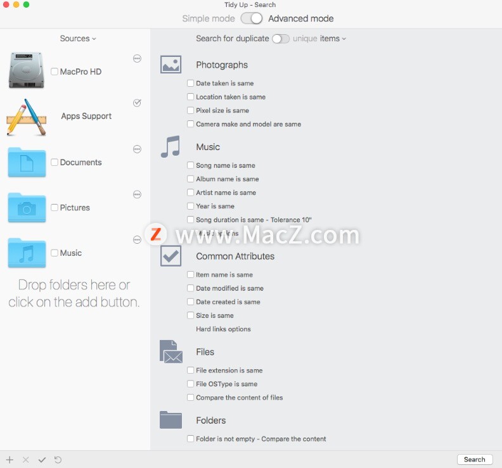Enable Song name is same
The height and width of the screenshot is (468, 502).
[191, 165]
